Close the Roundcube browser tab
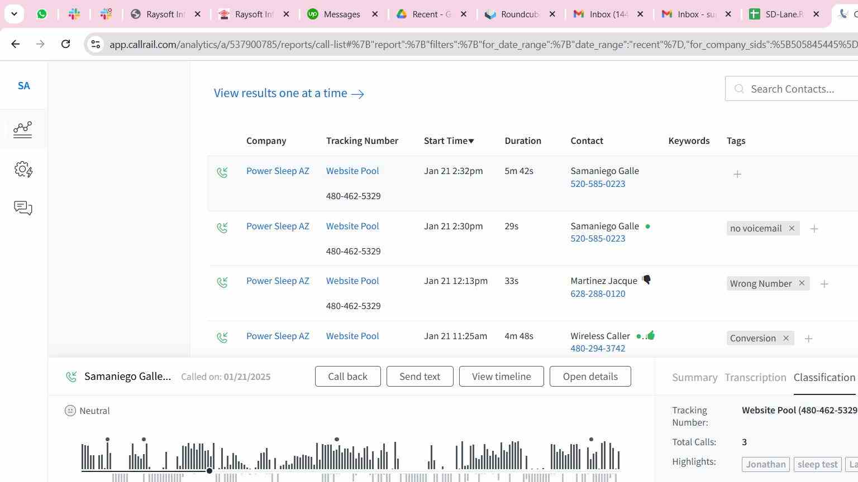The image size is (858, 482). coord(552,14)
